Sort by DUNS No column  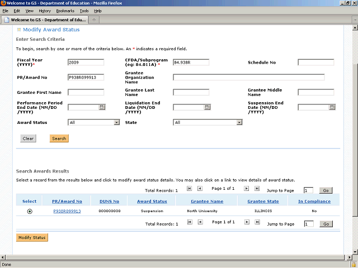coord(109,202)
